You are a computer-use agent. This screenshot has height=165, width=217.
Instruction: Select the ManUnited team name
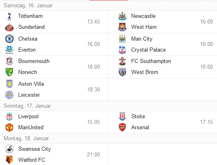pos(31,127)
